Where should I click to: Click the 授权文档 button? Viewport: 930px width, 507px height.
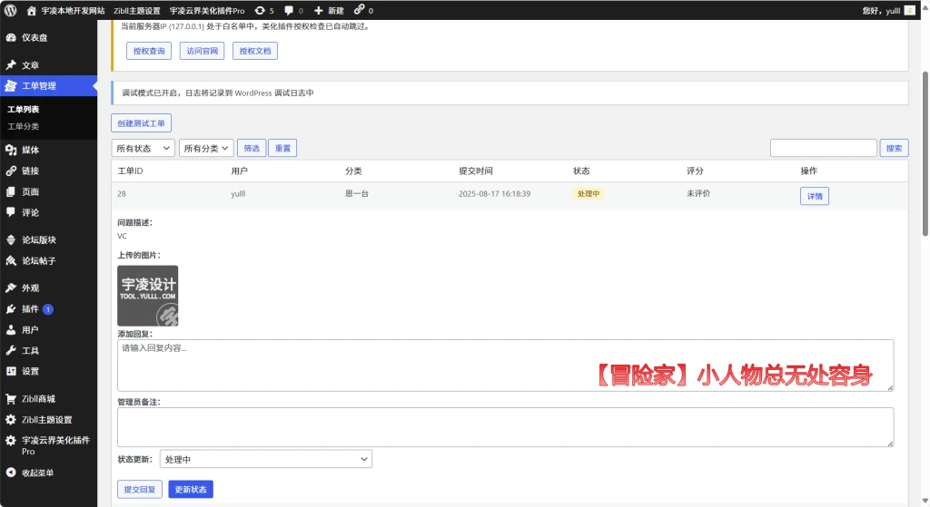point(255,51)
